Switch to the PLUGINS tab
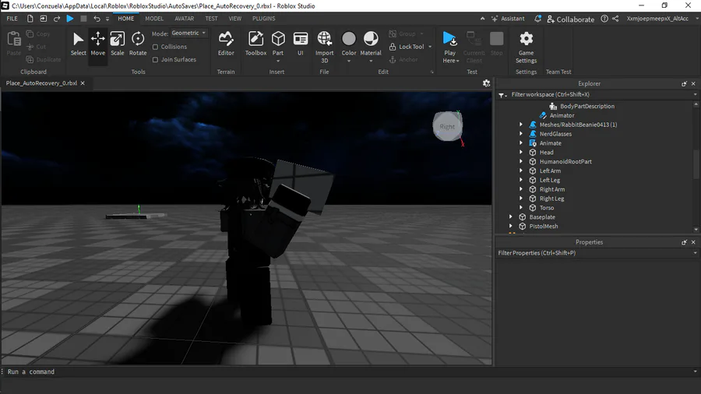 [x=264, y=19]
